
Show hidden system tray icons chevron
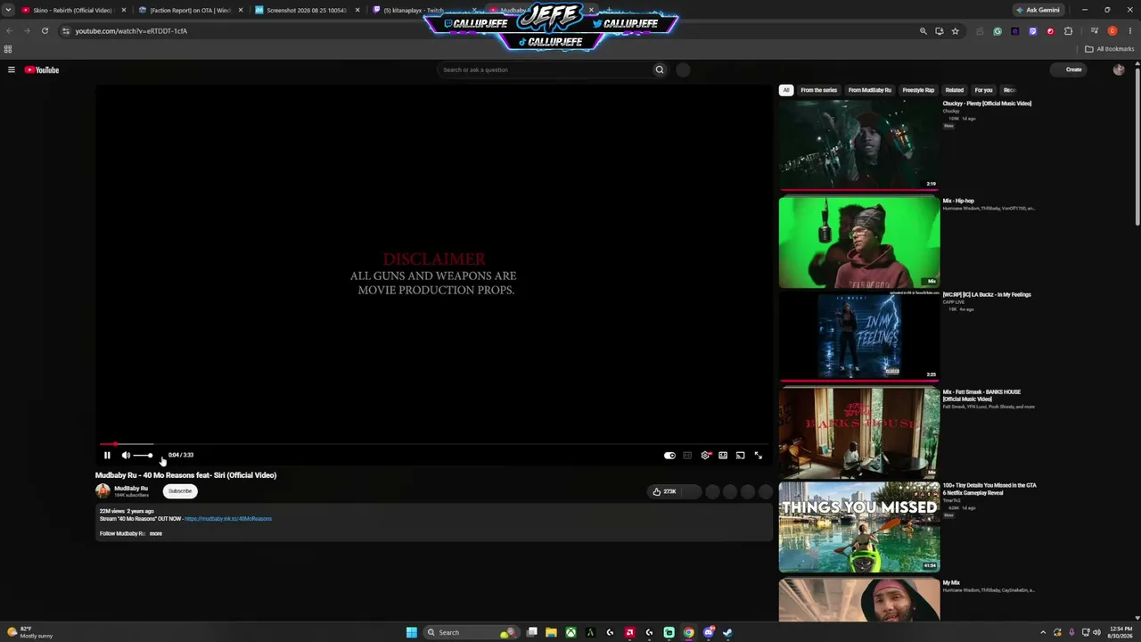[x=1043, y=632]
